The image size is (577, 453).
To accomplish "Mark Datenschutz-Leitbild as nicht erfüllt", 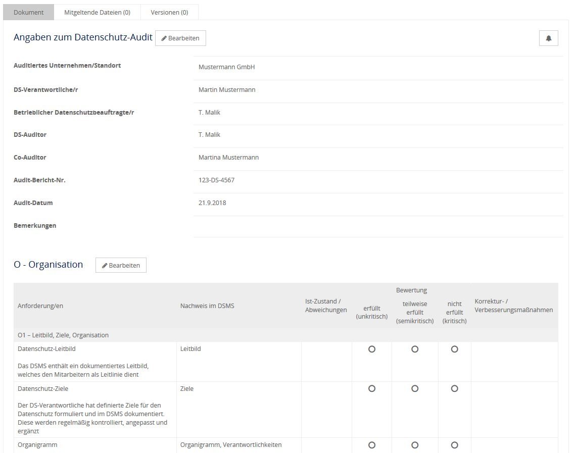I will point(454,349).
